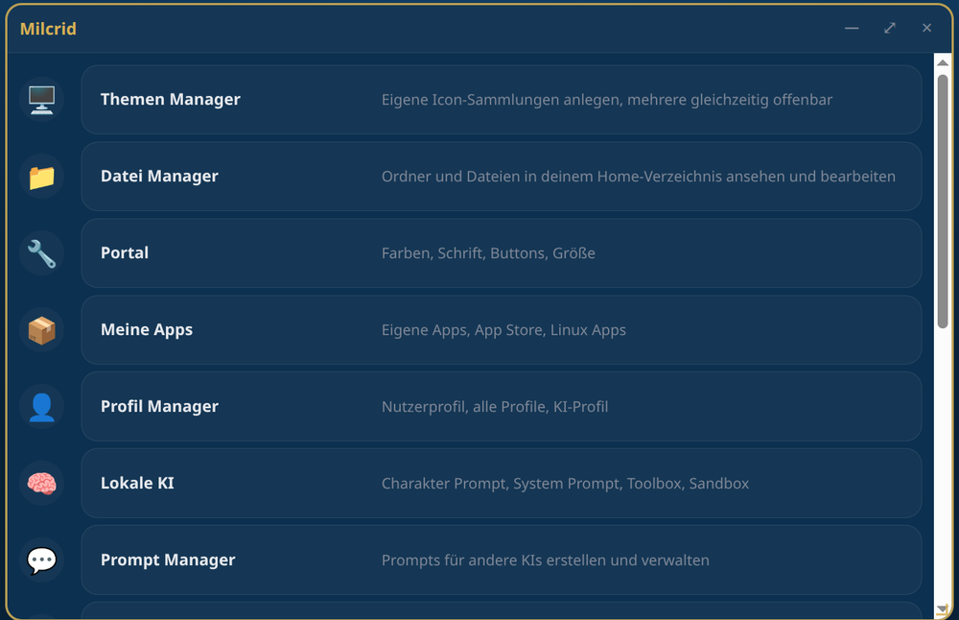Viewport: 959px width, 620px height.
Task: Click text 'Prompts für andere KIs erstellen und verwalten'
Action: (x=546, y=560)
